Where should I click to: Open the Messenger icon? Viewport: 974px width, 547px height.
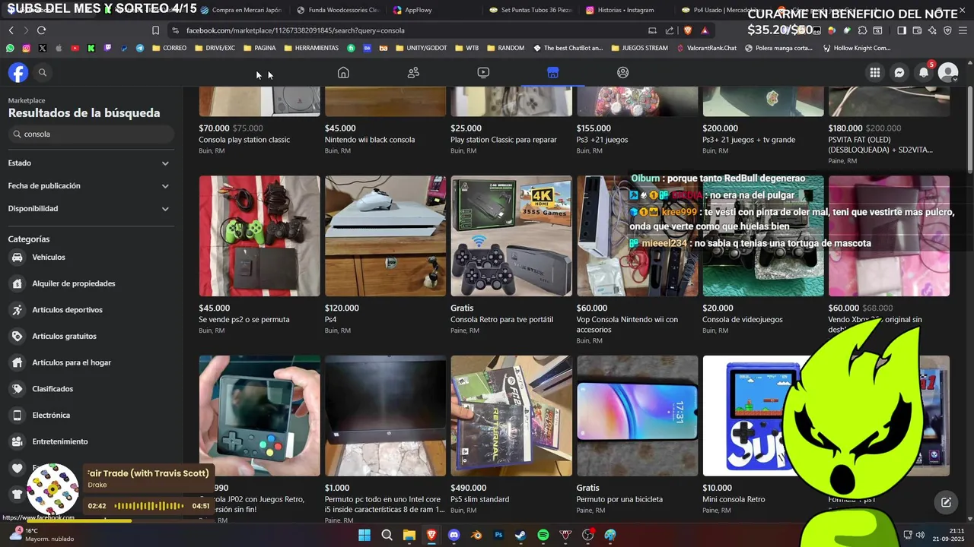point(899,72)
